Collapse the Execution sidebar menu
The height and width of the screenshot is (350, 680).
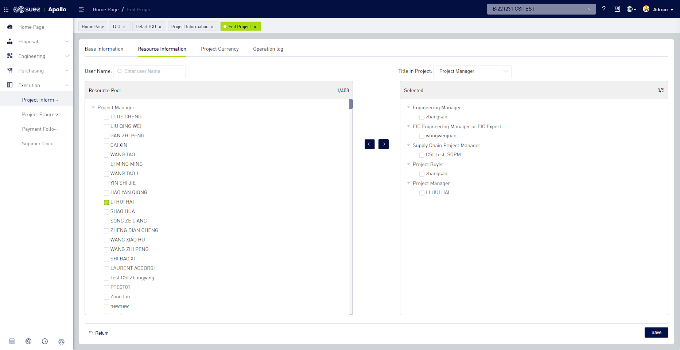pos(67,85)
